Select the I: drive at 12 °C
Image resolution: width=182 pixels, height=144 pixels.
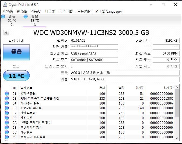35,20
